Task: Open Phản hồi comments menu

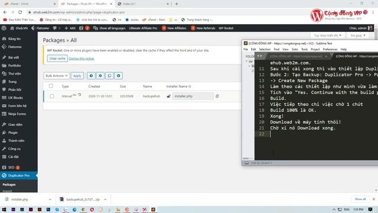Action: pyautogui.click(x=14, y=89)
